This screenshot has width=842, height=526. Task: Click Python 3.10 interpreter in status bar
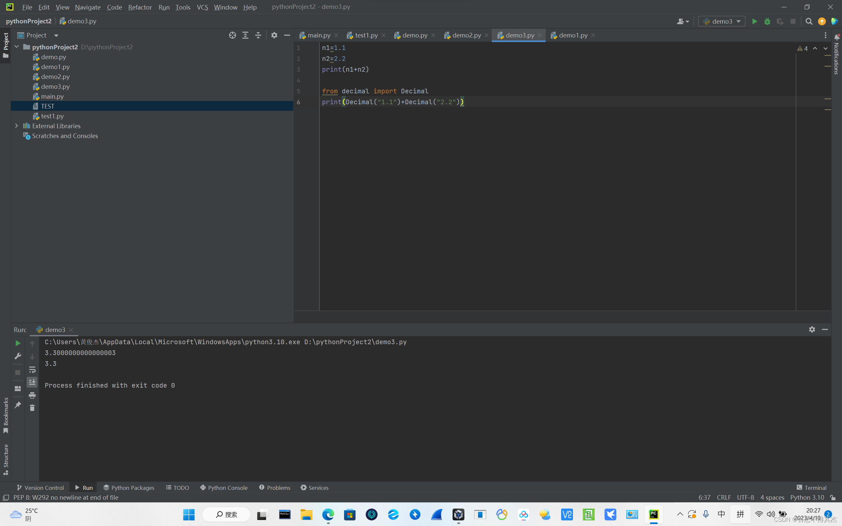click(x=807, y=497)
